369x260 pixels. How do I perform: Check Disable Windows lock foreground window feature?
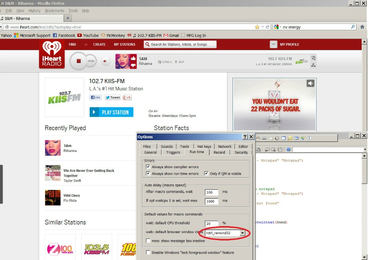coord(148,253)
